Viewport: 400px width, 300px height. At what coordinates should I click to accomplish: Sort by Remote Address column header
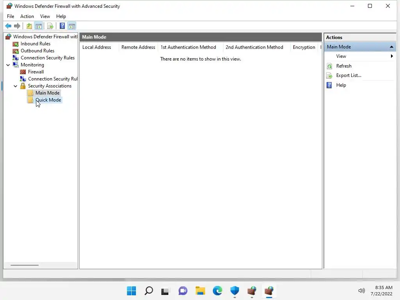click(x=138, y=47)
